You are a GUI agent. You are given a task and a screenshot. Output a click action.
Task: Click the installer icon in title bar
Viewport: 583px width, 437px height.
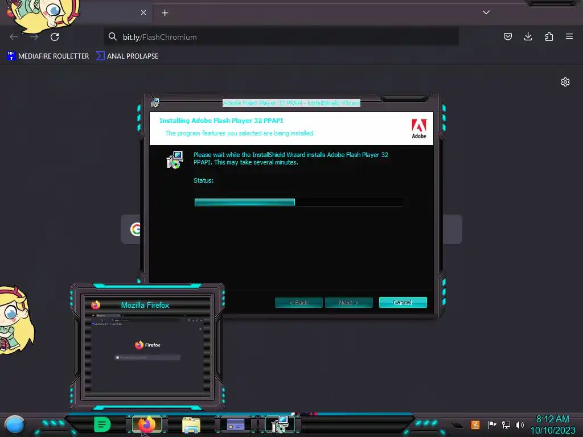155,103
